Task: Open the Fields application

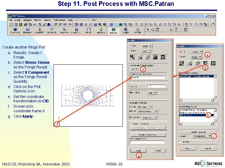Action: click(x=89, y=31)
